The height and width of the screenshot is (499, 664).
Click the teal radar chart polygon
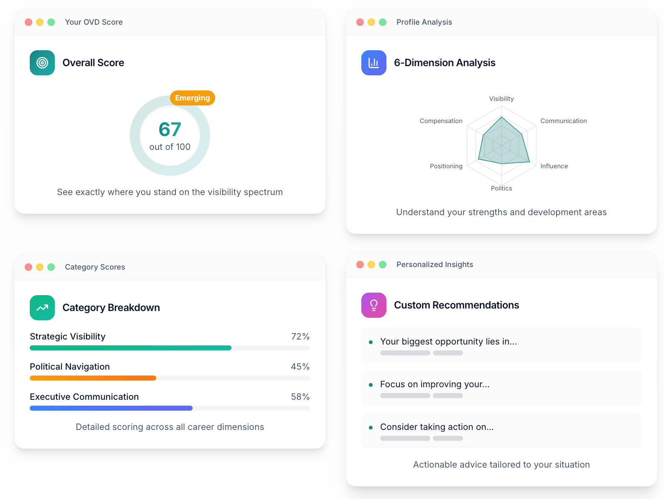point(502,144)
